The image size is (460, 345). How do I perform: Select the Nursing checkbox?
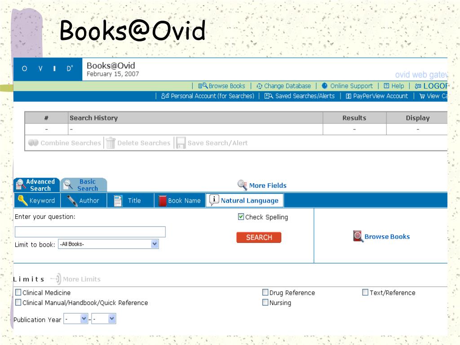265,302
